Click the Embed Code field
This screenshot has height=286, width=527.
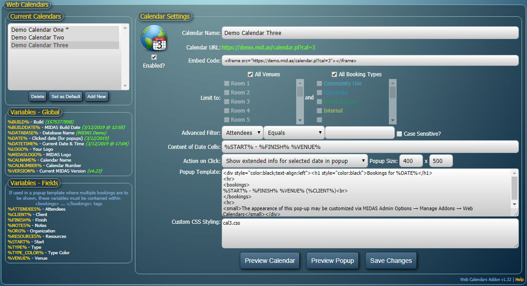pos(370,61)
